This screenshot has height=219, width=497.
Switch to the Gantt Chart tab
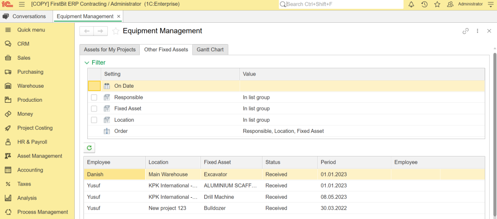210,50
